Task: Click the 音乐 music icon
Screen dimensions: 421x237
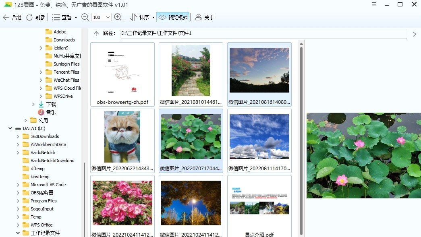Action: [41, 112]
